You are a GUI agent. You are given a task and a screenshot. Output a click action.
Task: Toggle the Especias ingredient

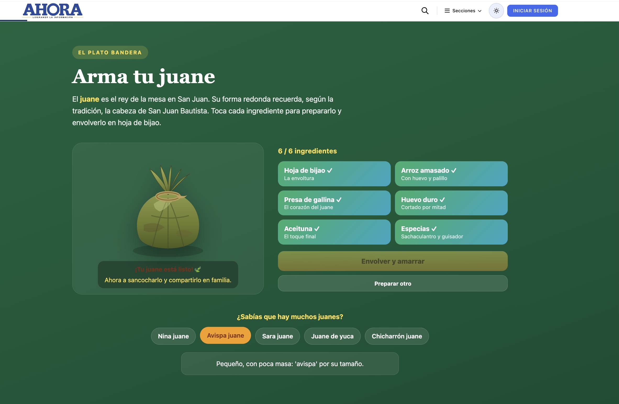[x=451, y=232]
